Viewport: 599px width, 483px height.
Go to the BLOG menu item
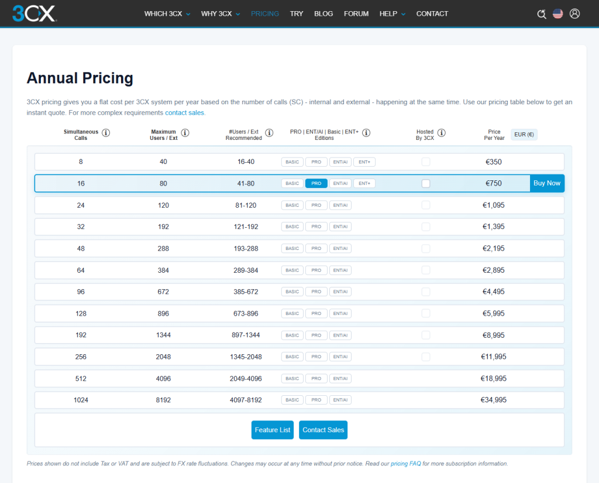coord(323,13)
